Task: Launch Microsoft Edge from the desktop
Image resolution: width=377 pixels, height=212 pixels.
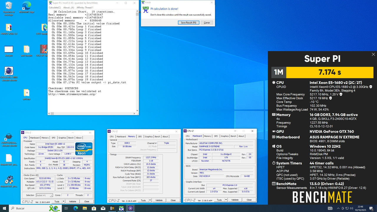Action: (x=27, y=6)
